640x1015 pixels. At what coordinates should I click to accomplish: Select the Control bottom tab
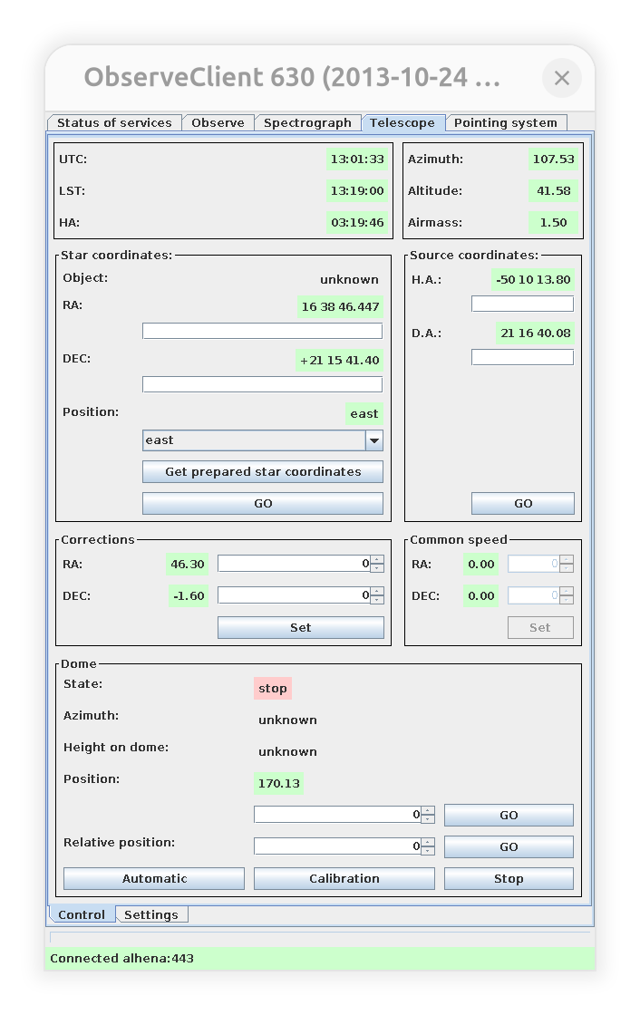pyautogui.click(x=82, y=914)
